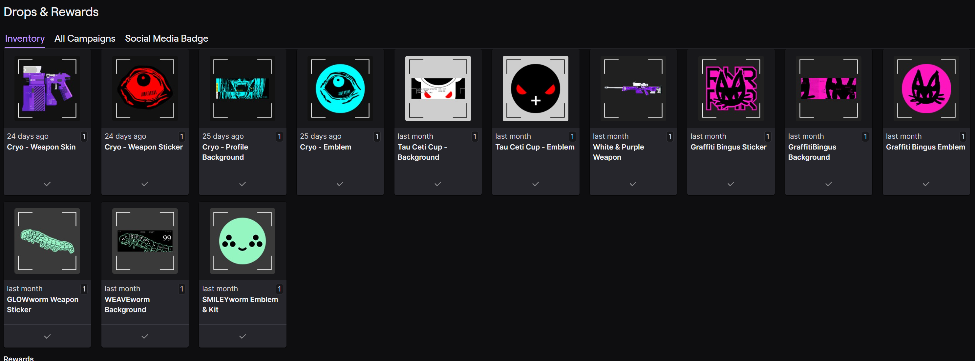
Task: Click the Graffiti Bingus Emblem magenta circle image
Action: pos(926,89)
